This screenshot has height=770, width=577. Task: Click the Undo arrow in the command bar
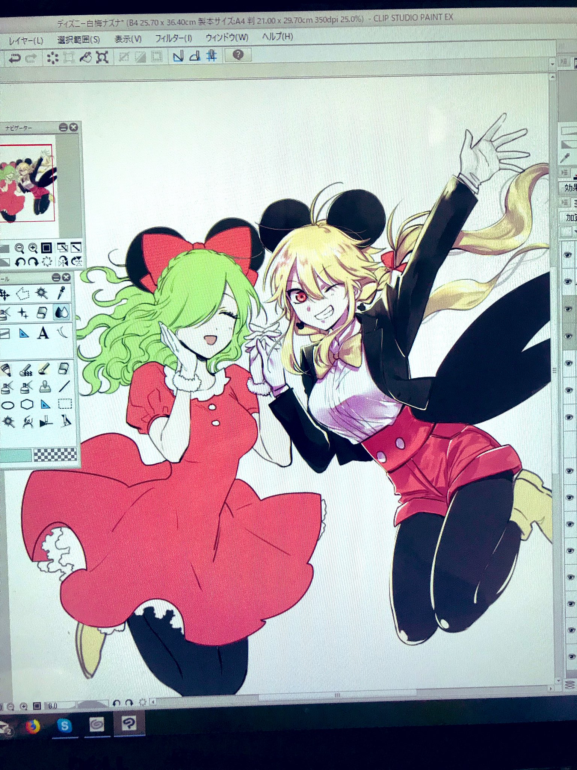click(14, 58)
